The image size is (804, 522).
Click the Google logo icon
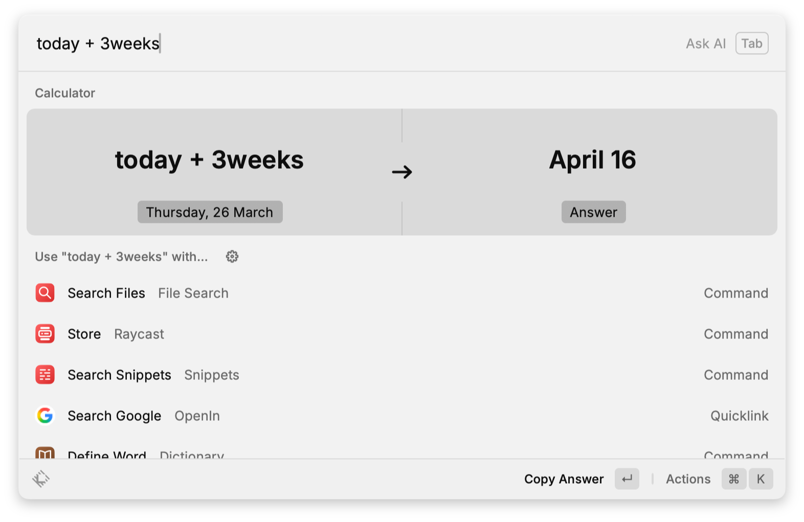[45, 416]
